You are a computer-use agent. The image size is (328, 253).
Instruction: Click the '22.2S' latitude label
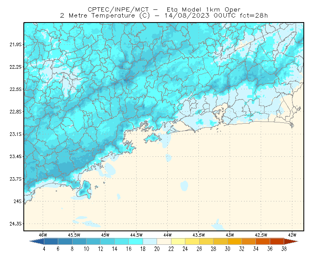(x=16, y=67)
